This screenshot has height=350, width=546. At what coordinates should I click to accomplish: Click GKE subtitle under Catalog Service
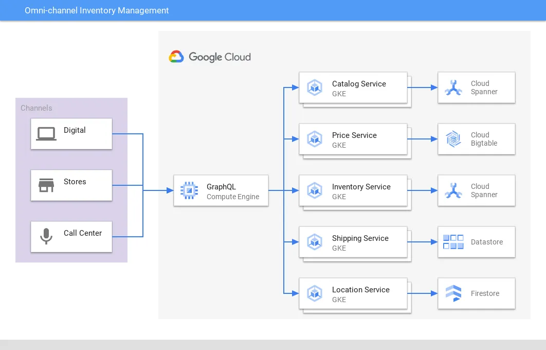(x=339, y=94)
